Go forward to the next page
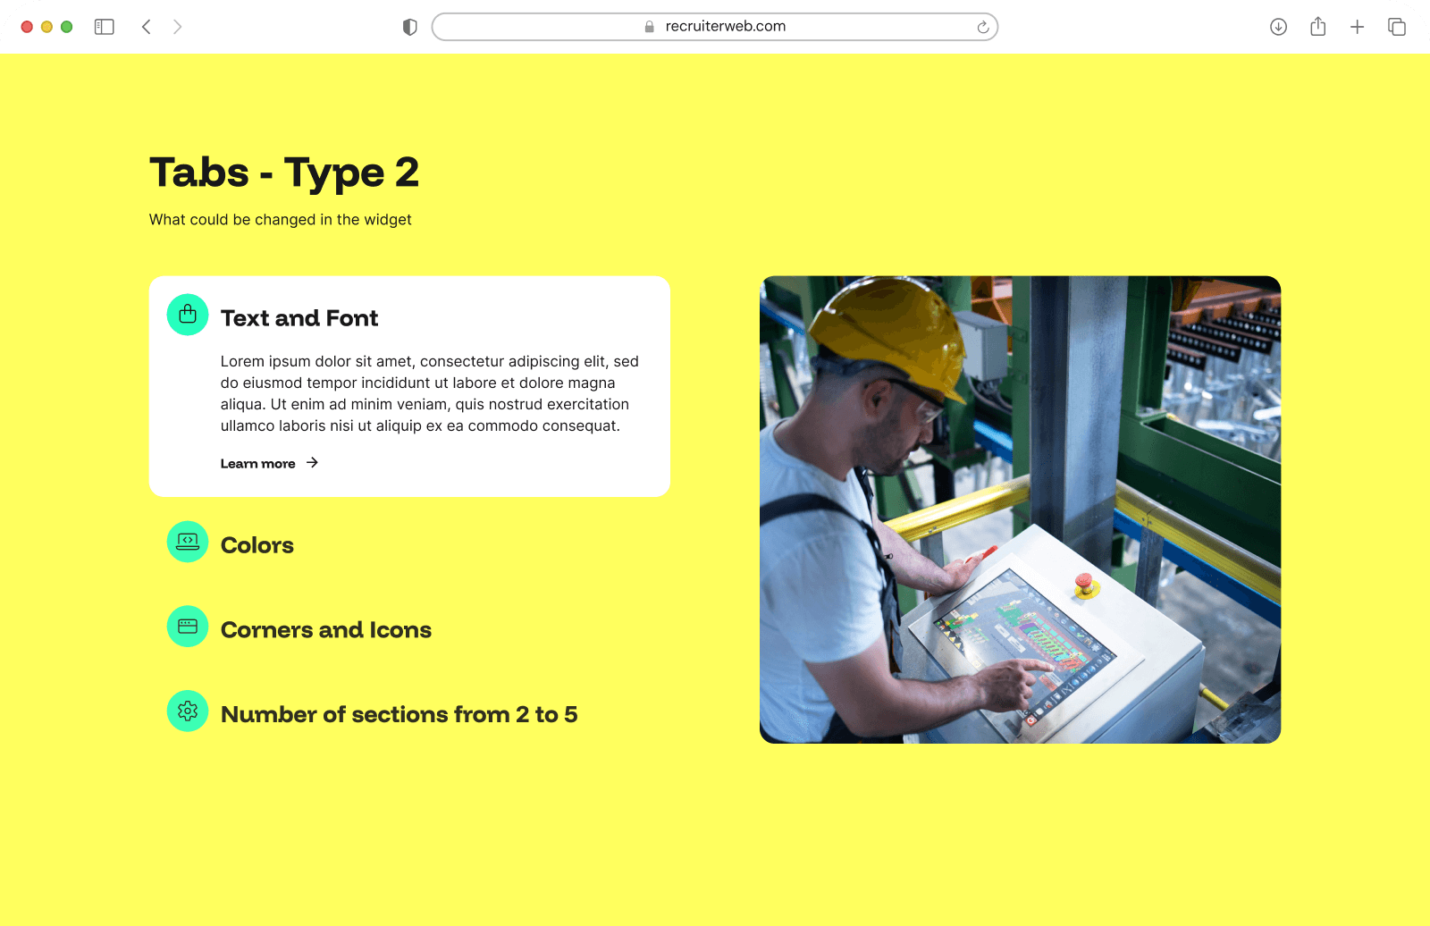 pos(178,27)
